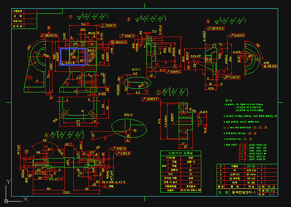Select the parallelism frame Ø0.013 E
The width and height of the screenshot is (291, 207).
216,28
